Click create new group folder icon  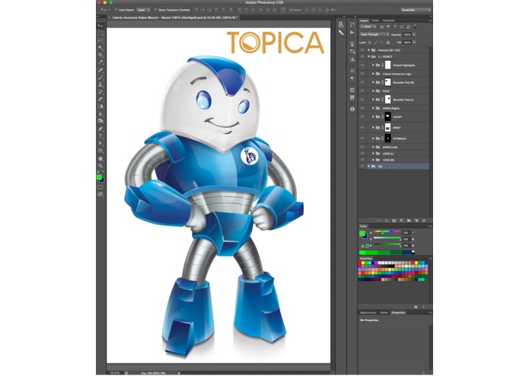click(x=409, y=221)
